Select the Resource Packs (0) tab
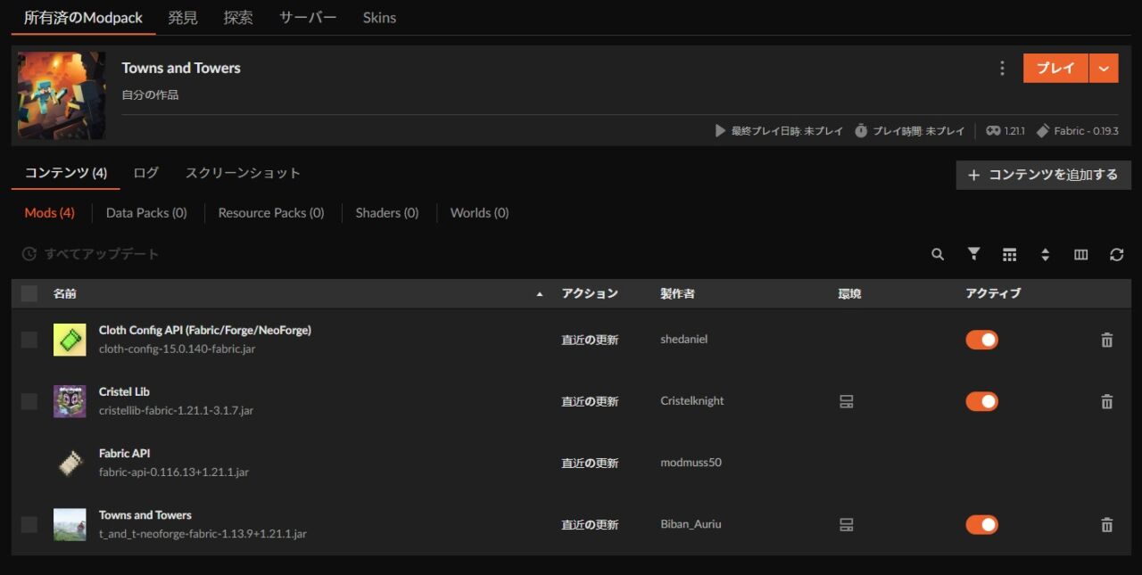The width and height of the screenshot is (1142, 575). [271, 213]
